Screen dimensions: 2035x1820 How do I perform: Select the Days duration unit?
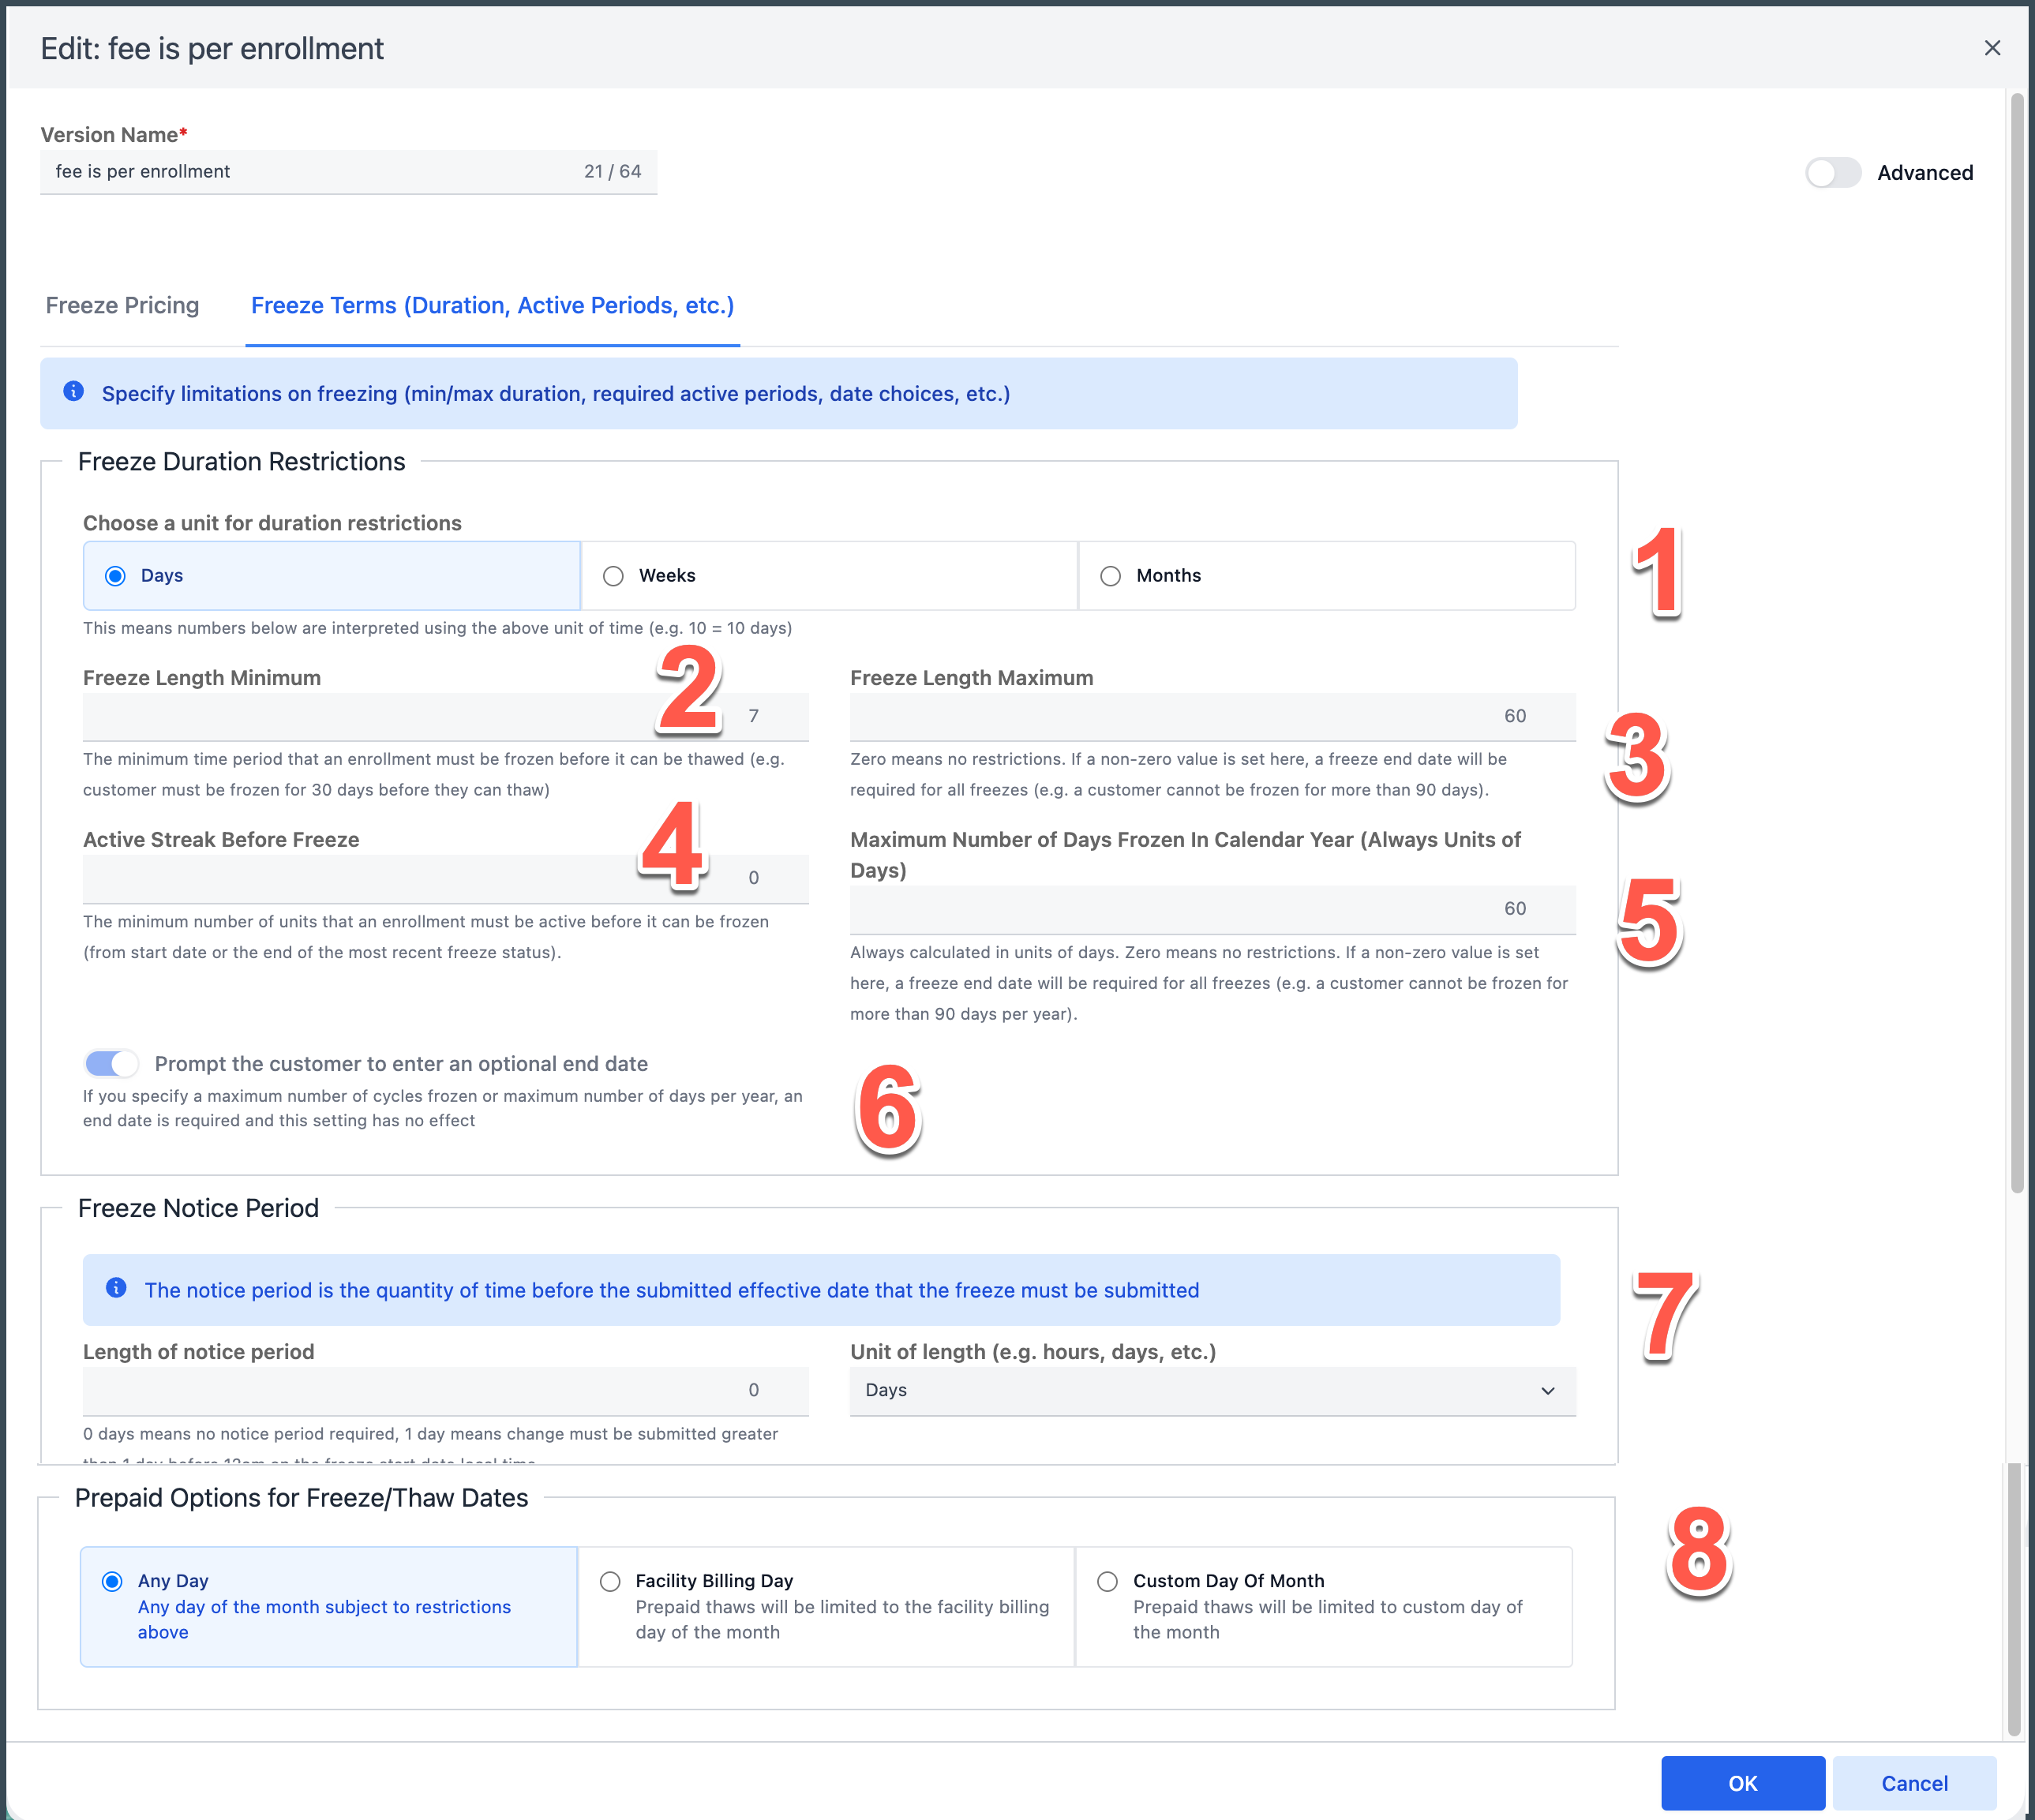[116, 576]
